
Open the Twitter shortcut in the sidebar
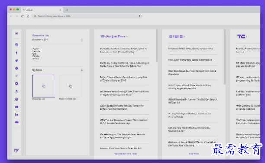(16, 61)
